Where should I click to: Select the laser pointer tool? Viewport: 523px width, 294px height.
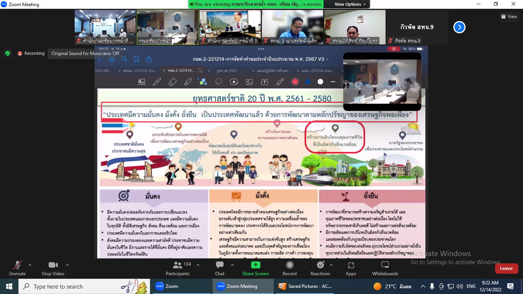coord(280,82)
